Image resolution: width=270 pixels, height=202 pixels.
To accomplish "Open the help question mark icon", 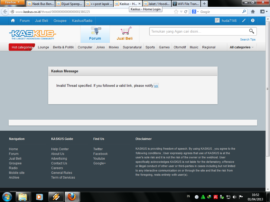I will pos(253,21).
